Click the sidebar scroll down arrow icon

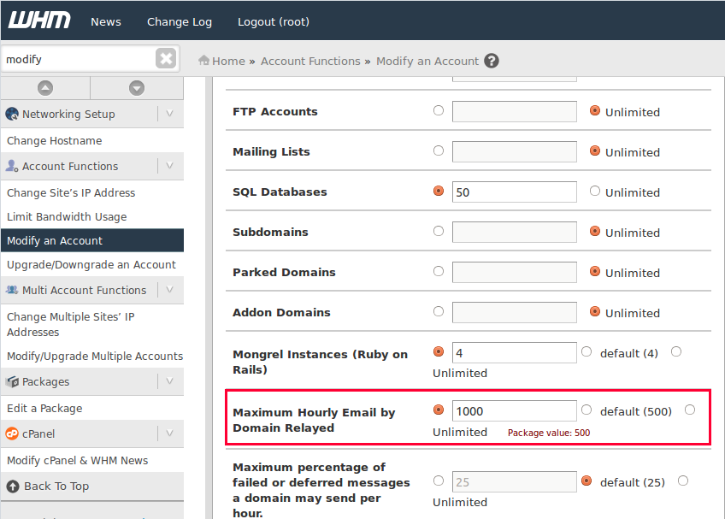pyautogui.click(x=137, y=88)
